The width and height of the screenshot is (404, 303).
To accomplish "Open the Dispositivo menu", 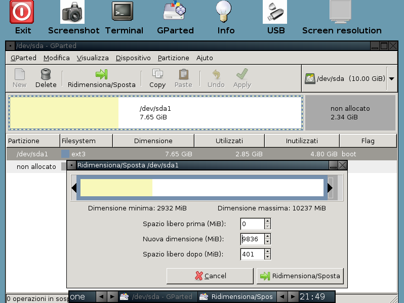I will point(133,58).
